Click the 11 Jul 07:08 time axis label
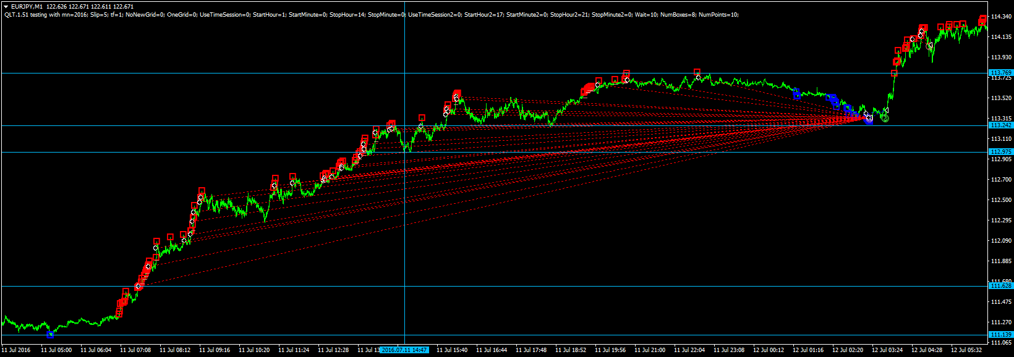Image resolution: width=1014 pixels, height=357 pixels. [135, 350]
